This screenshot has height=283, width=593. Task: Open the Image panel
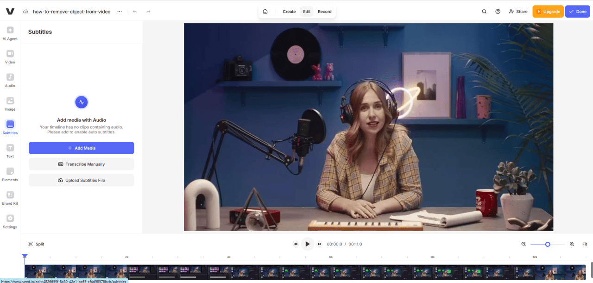[x=10, y=104]
